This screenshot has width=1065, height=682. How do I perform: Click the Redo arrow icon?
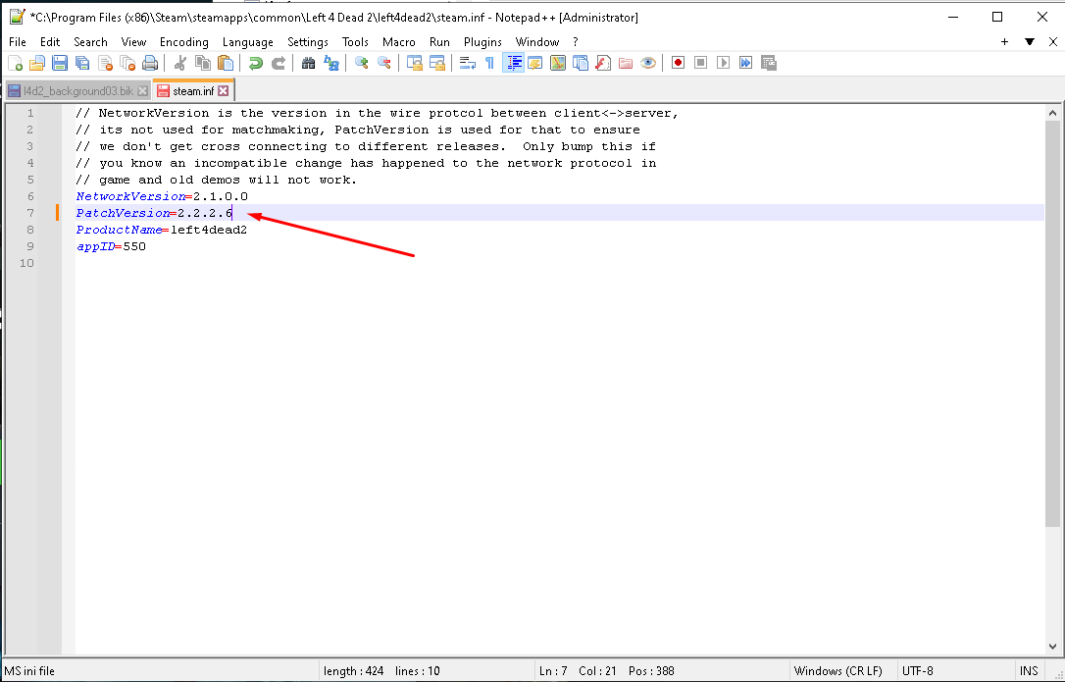coord(279,63)
